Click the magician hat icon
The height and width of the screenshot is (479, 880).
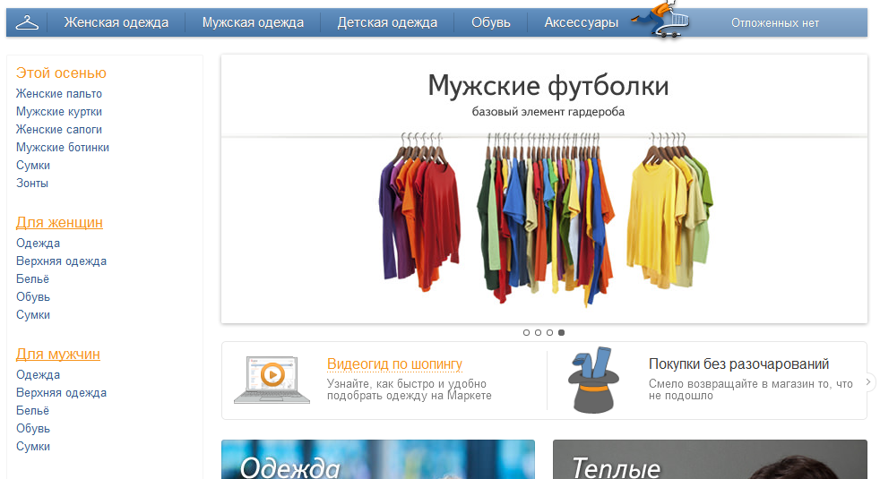click(x=593, y=381)
